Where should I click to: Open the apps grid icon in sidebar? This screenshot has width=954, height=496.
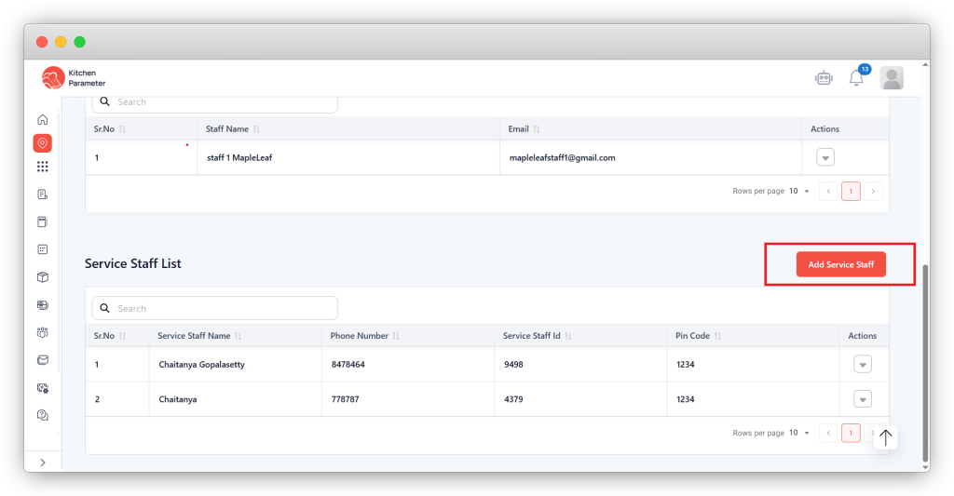pyautogui.click(x=42, y=167)
